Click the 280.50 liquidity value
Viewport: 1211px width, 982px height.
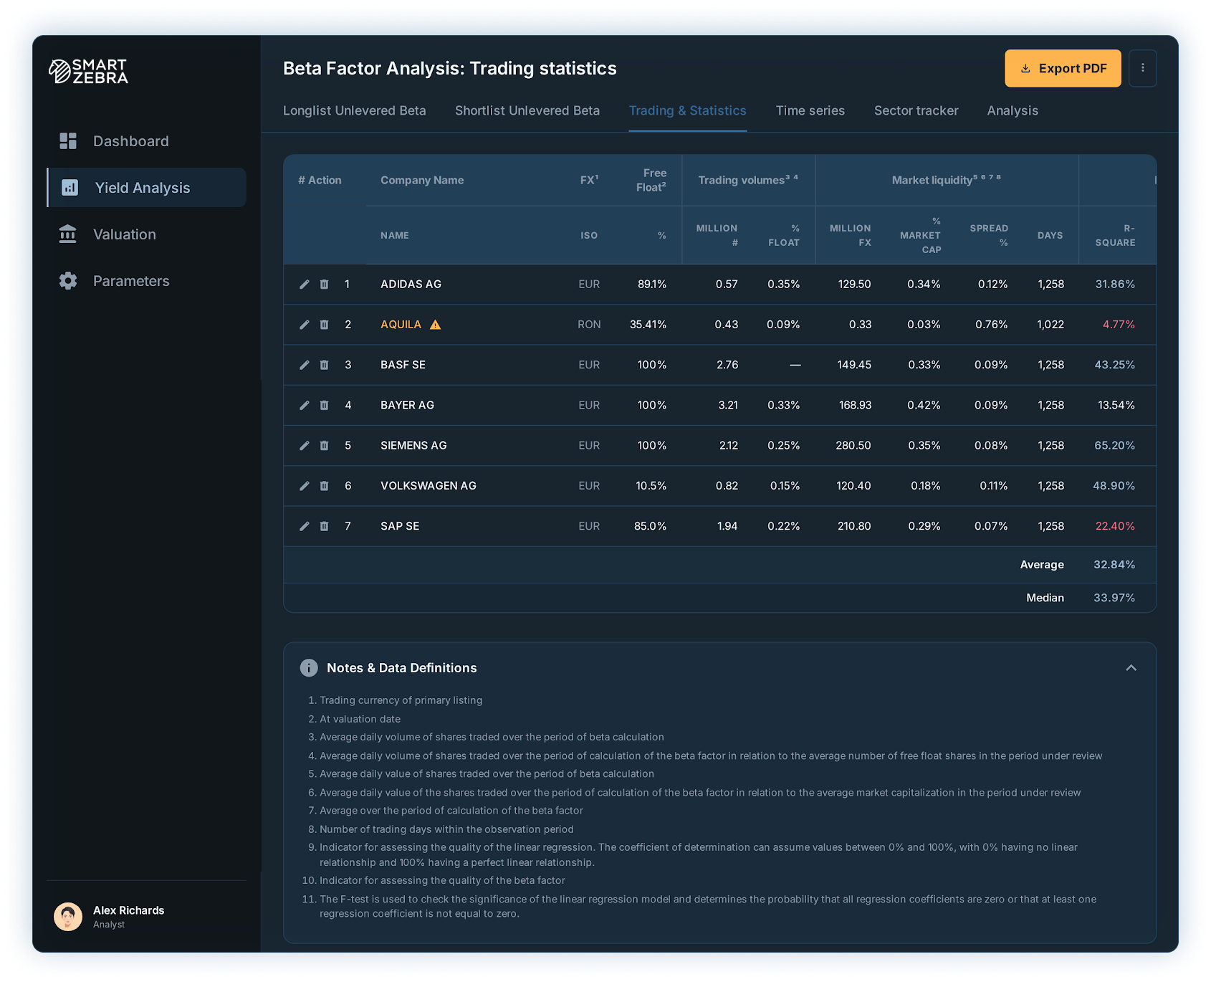coord(853,446)
